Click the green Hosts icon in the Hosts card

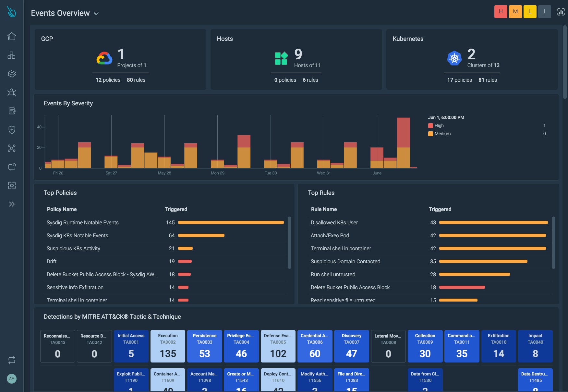(281, 58)
